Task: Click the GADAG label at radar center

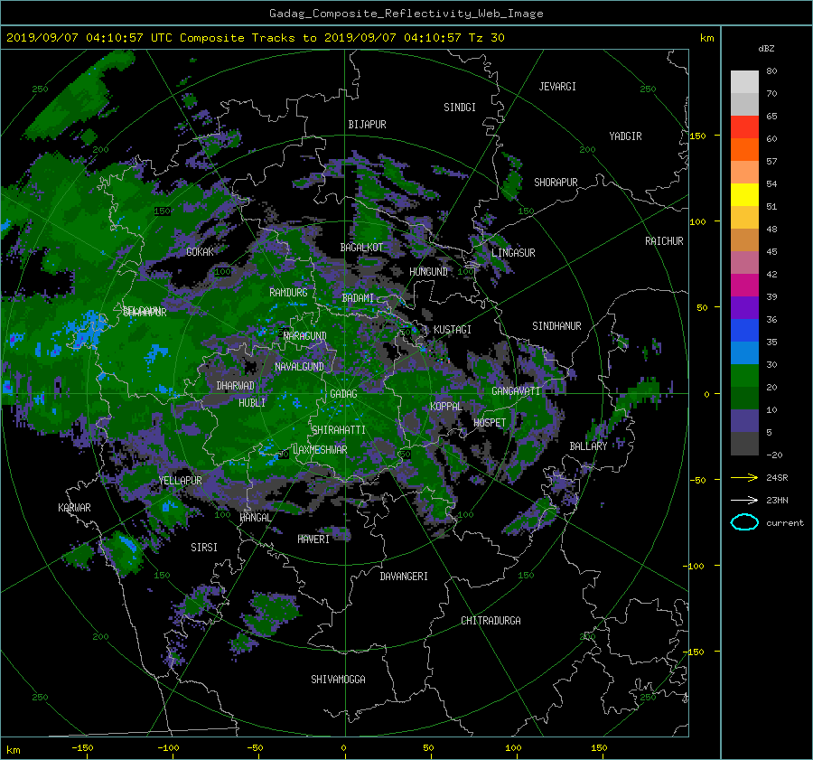Action: (x=344, y=394)
